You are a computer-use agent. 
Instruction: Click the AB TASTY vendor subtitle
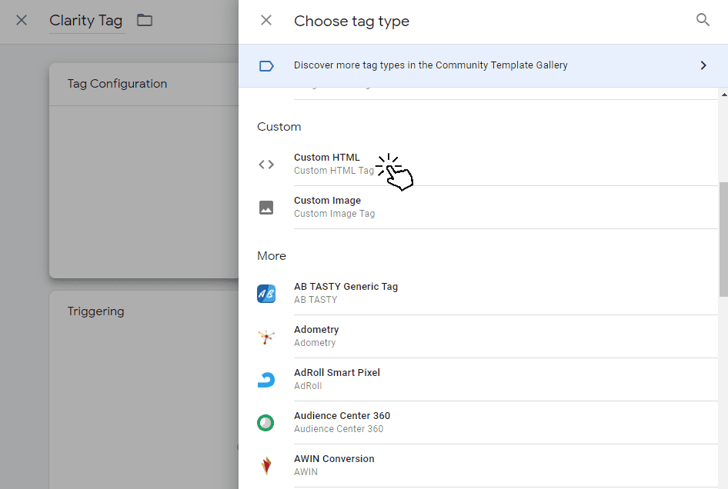coord(316,300)
